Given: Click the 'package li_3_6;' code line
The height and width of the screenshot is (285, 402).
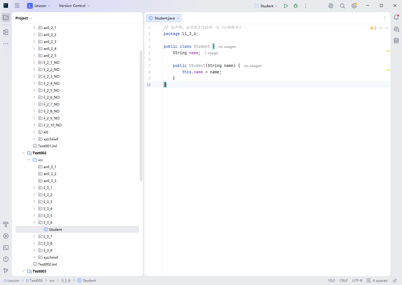Looking at the screenshot, I should tap(181, 34).
